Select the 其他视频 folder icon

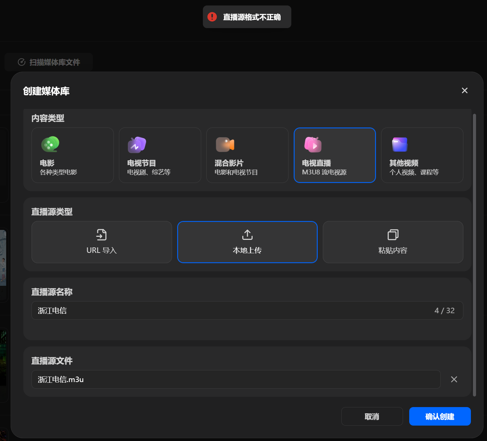(x=400, y=145)
